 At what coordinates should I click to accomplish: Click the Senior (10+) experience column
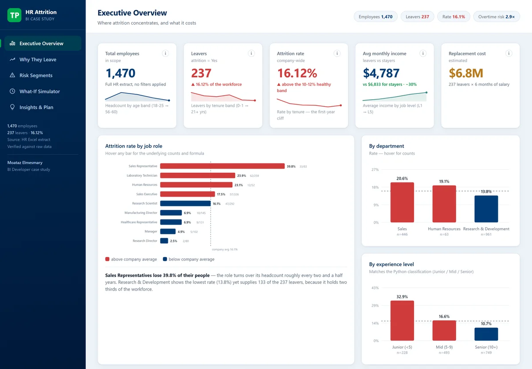(486, 334)
